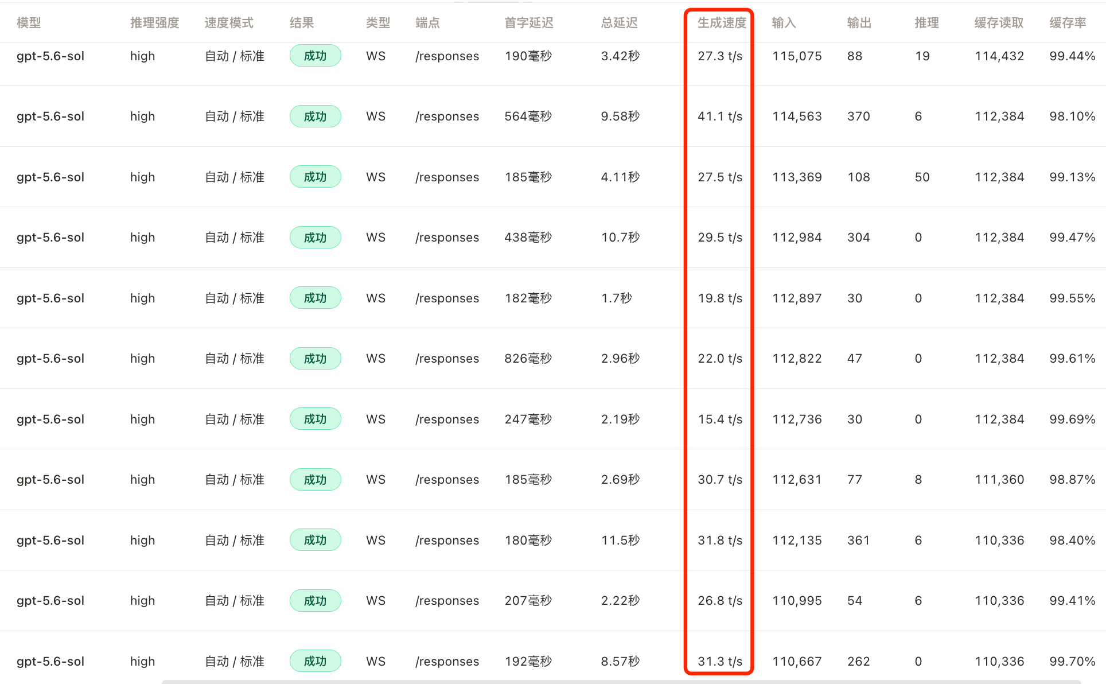
Task: Click the reasoning value 19
Action: [922, 56]
